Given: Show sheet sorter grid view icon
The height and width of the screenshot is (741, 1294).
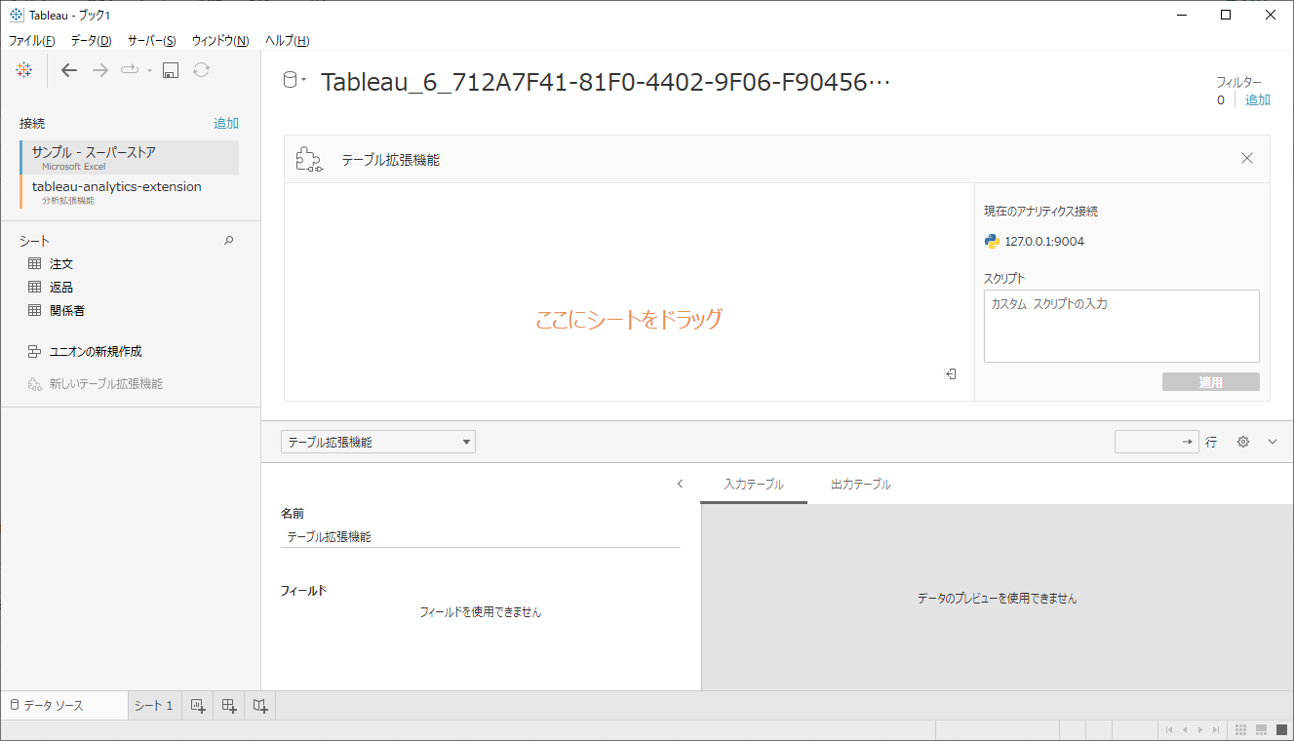Looking at the screenshot, I should click(x=1241, y=729).
